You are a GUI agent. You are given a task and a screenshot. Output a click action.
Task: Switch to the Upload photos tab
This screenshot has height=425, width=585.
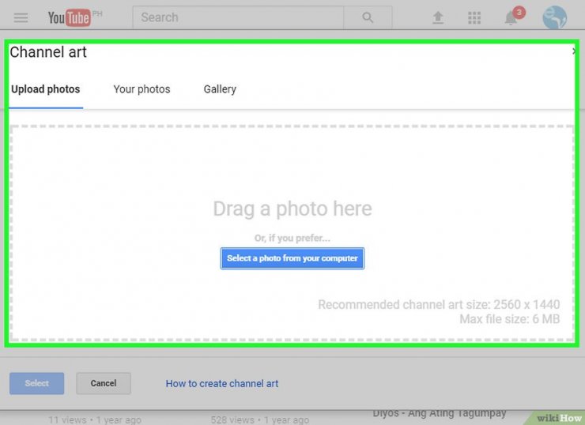(x=46, y=89)
